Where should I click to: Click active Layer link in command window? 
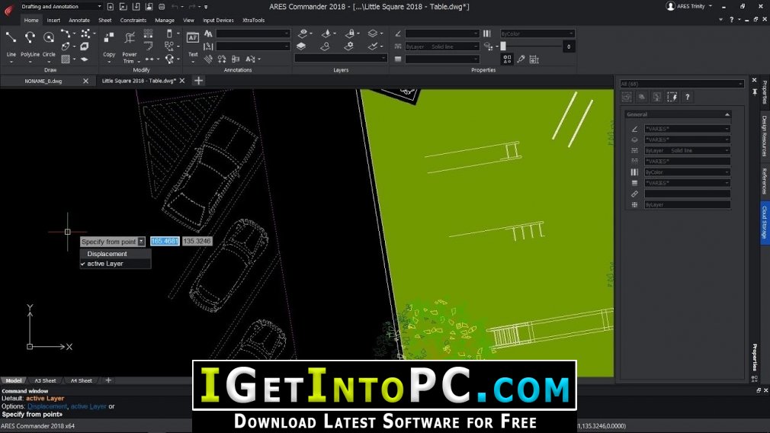point(88,406)
